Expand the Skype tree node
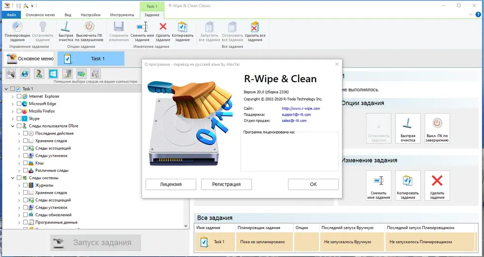 point(13,119)
